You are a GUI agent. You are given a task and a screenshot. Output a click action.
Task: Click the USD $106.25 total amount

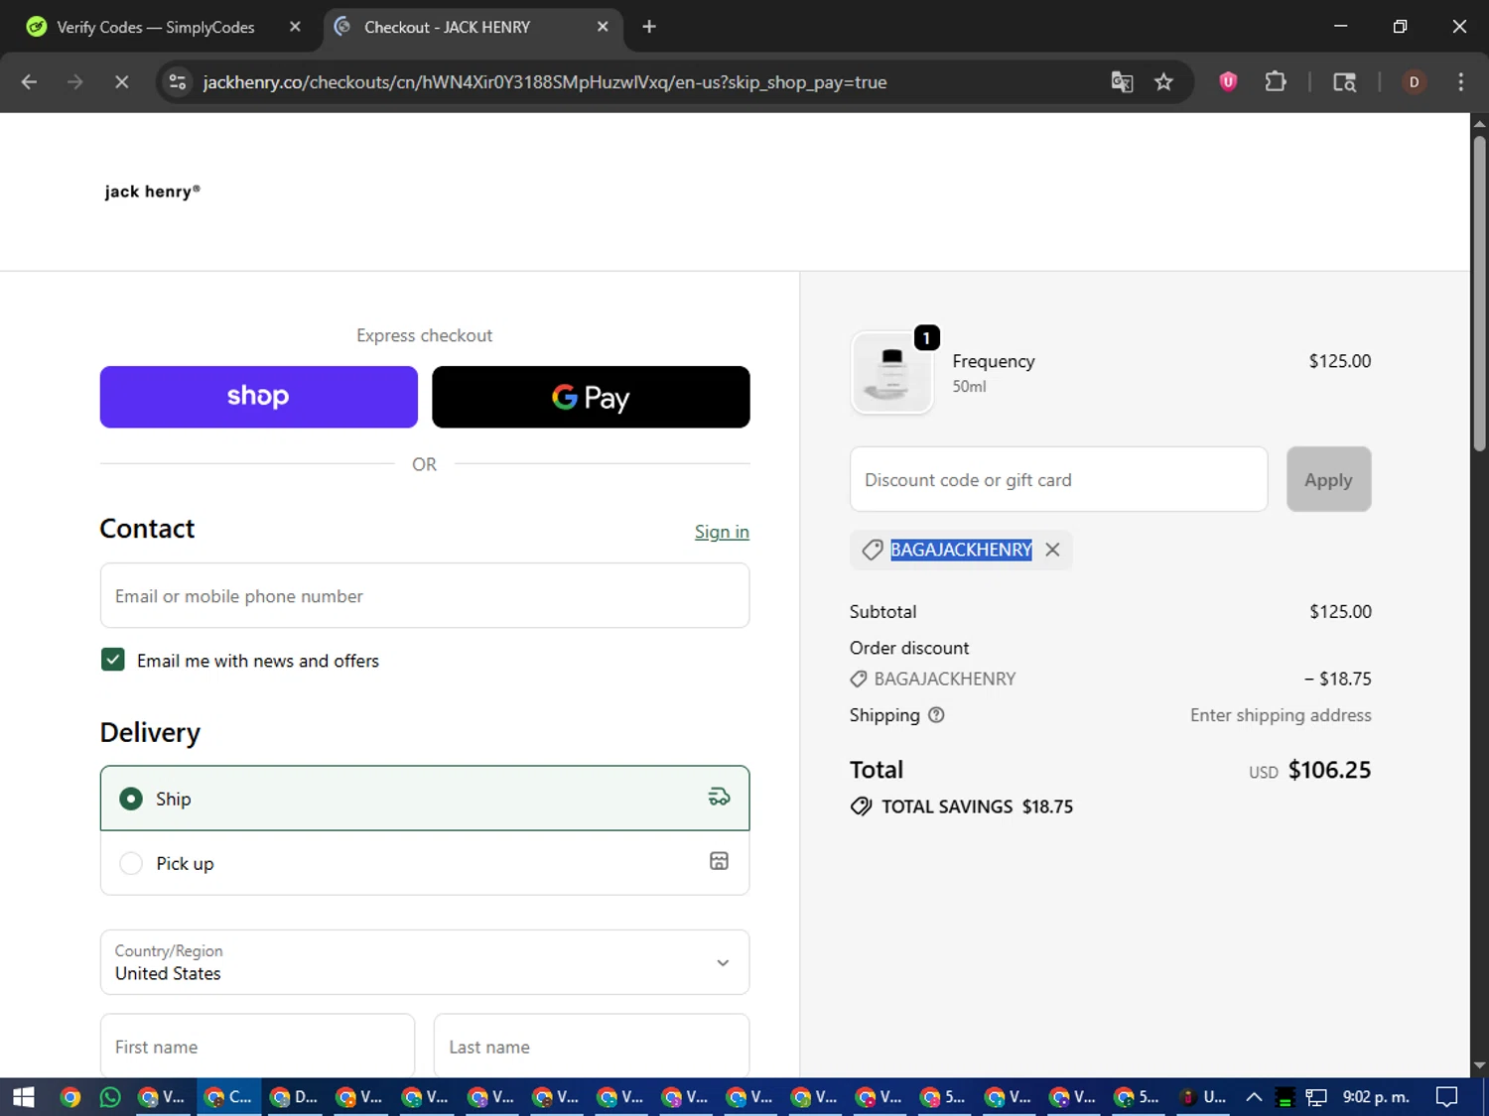coord(1309,770)
